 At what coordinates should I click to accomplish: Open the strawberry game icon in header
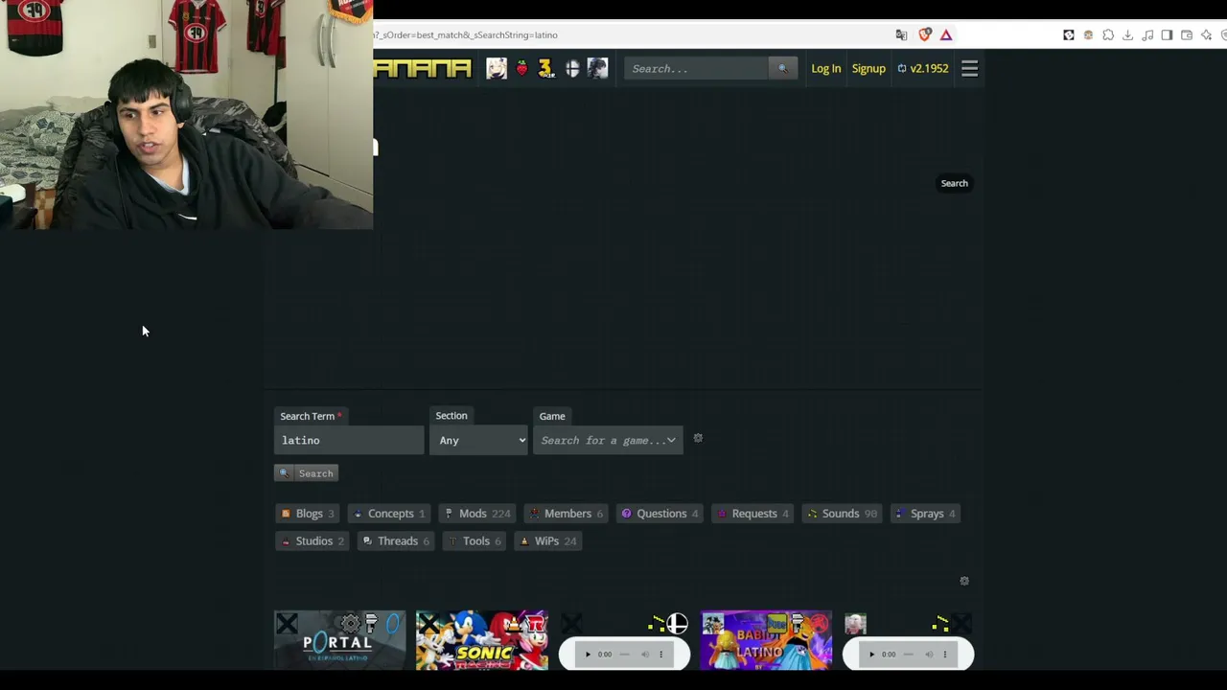coord(521,68)
